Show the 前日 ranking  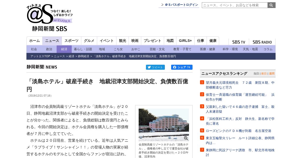pos(264,73)
